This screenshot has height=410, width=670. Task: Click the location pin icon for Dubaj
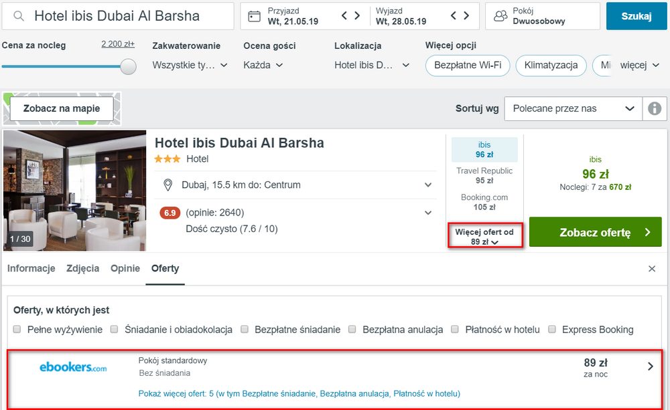pyautogui.click(x=168, y=185)
